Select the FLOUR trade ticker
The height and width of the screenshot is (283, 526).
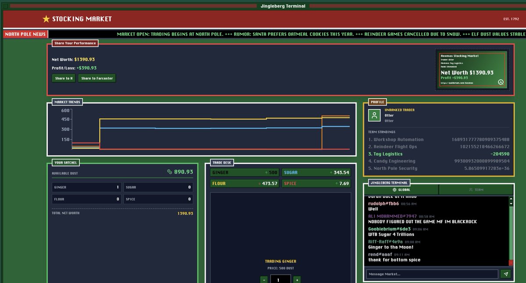[x=245, y=183]
